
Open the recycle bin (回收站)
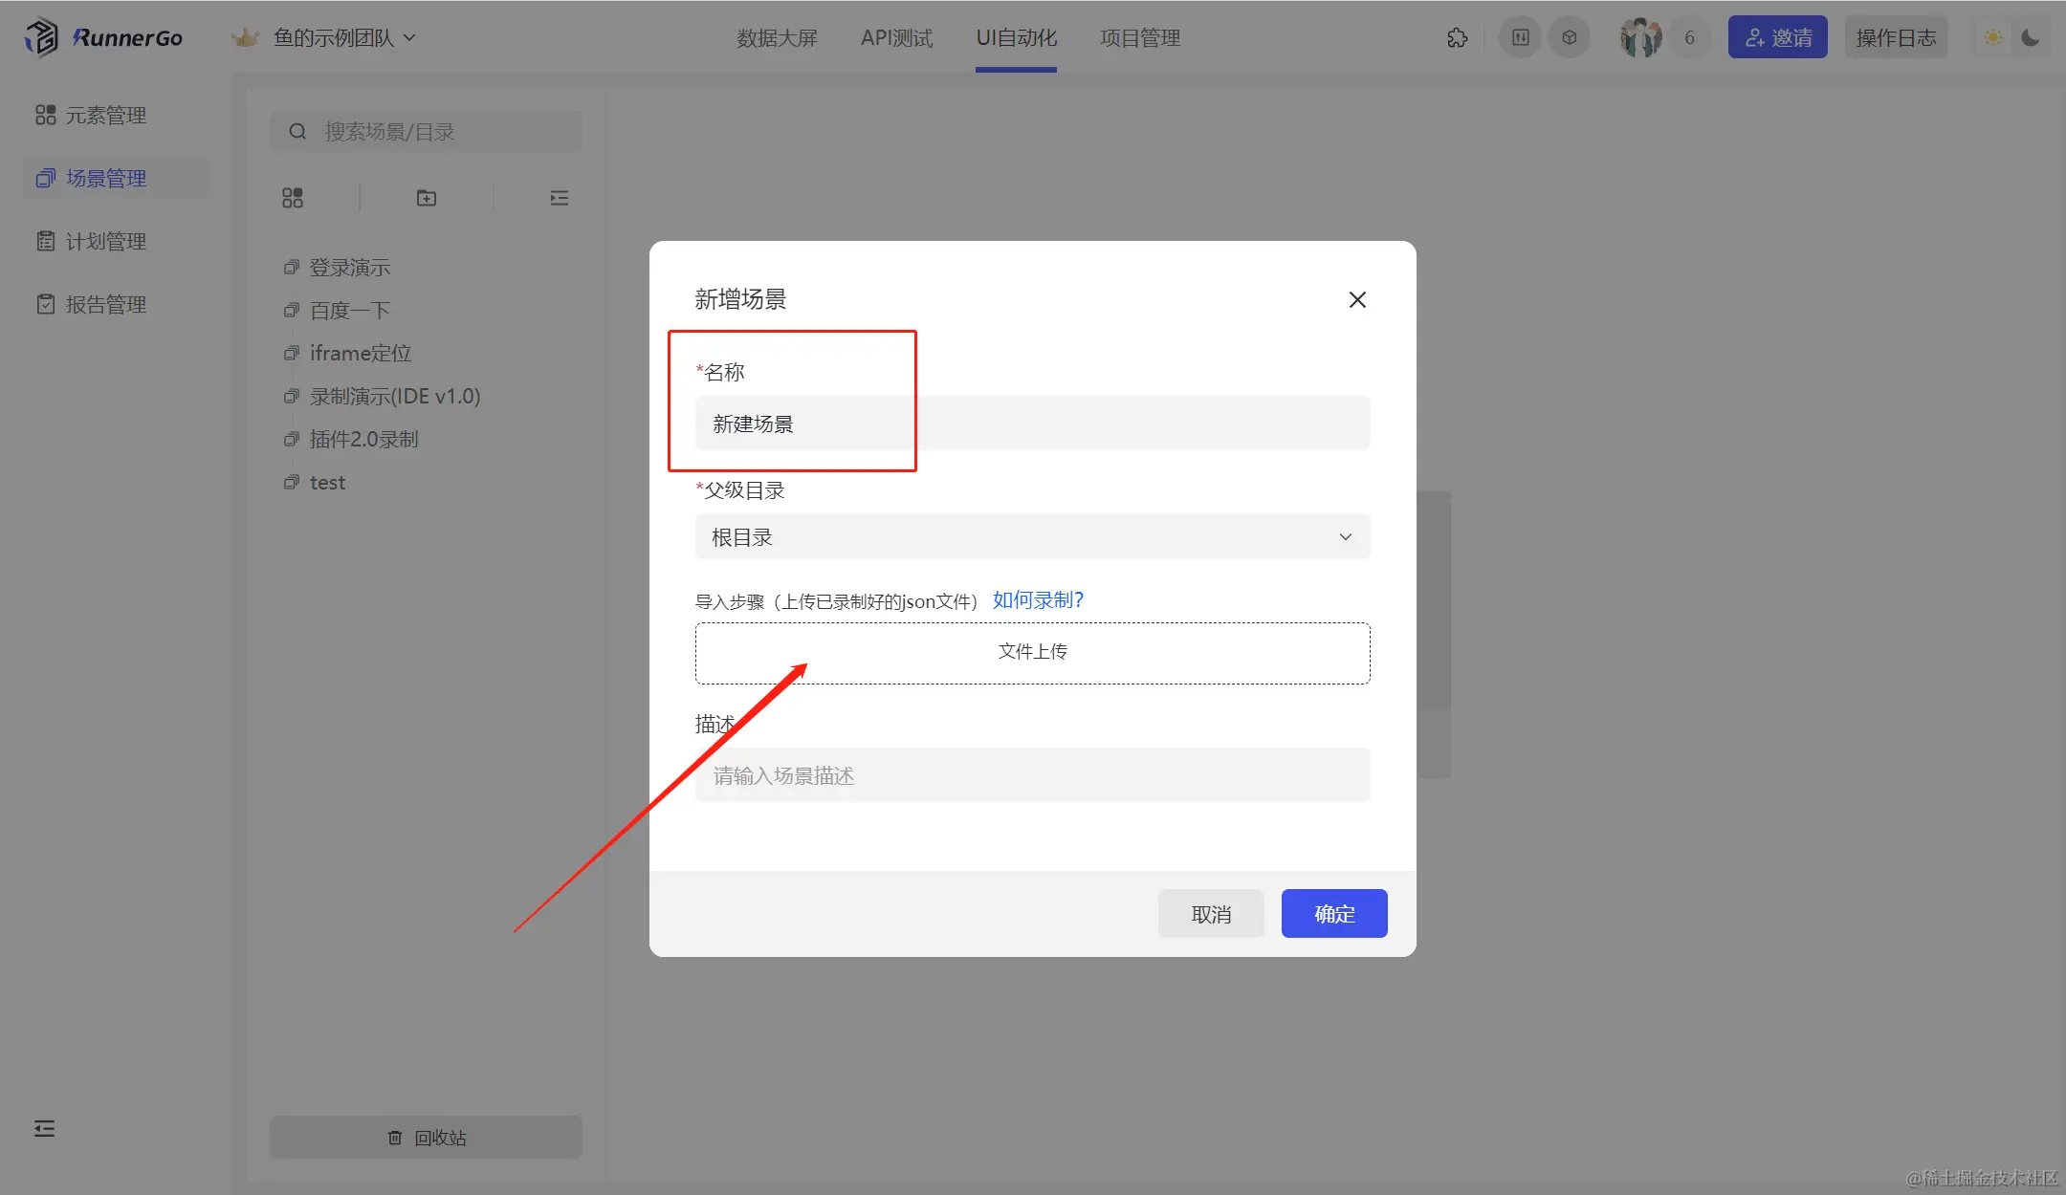pos(426,1138)
